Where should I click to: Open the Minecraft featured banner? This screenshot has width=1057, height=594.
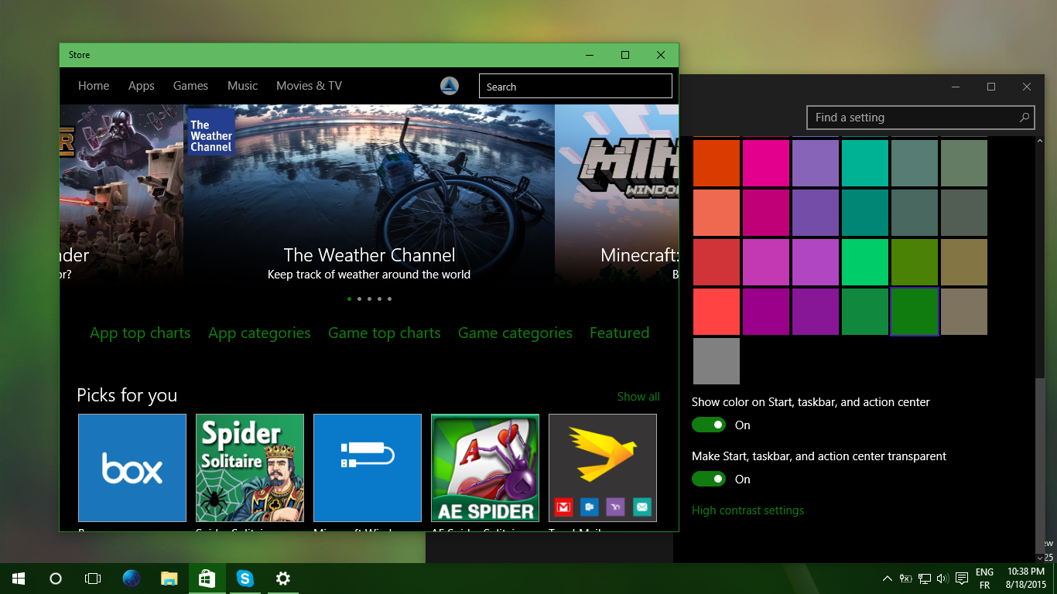pyautogui.click(x=617, y=196)
